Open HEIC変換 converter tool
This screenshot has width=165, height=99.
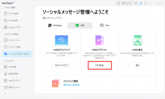point(10,67)
